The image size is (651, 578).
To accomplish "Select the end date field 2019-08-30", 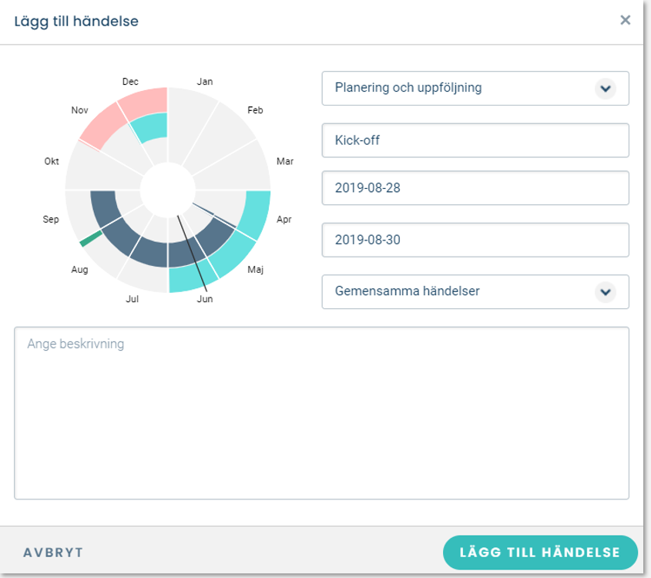I will [x=475, y=240].
